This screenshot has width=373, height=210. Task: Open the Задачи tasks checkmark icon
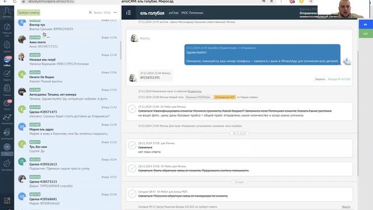(7, 75)
